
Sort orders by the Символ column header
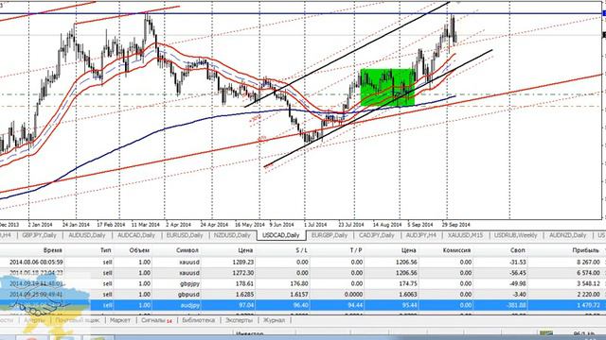(x=187, y=250)
